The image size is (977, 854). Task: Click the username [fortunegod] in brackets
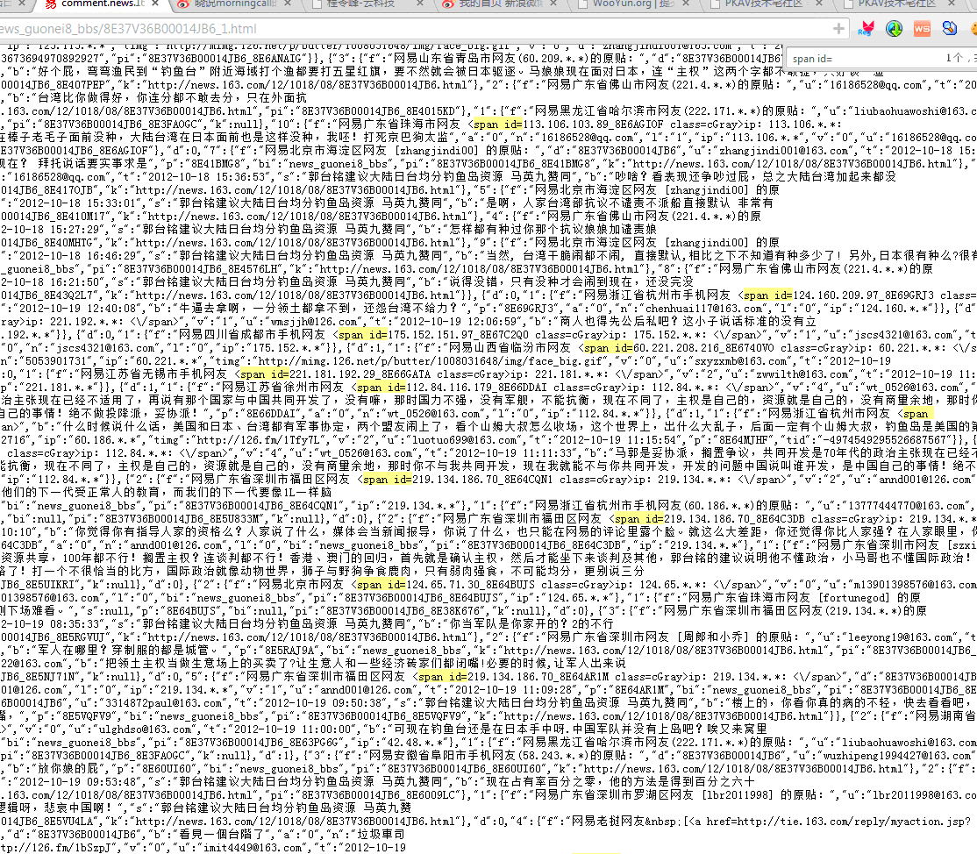coord(853,598)
